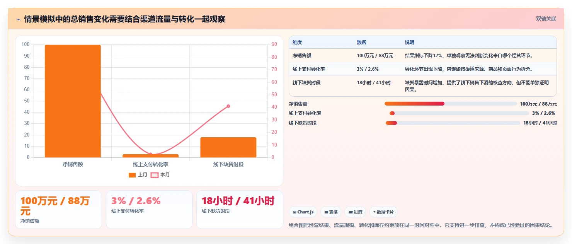Click the panel title about 总销售变化
572x244 pixels.
click(x=124, y=19)
